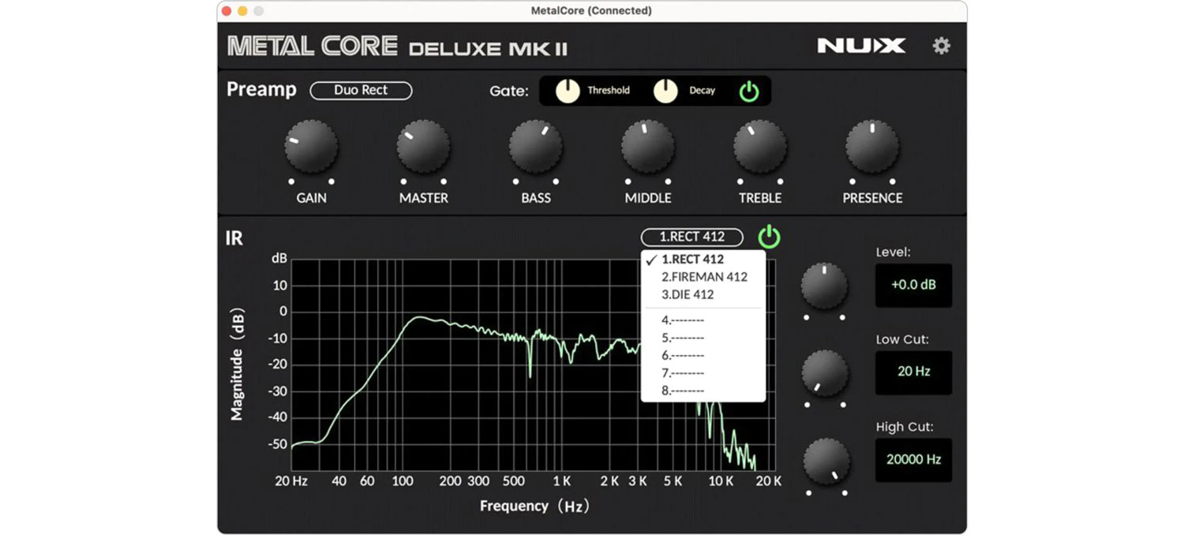Image resolution: width=1184 pixels, height=535 pixels.
Task: Choose 3.DIE 412 cabinet IR
Action: pyautogui.click(x=688, y=294)
